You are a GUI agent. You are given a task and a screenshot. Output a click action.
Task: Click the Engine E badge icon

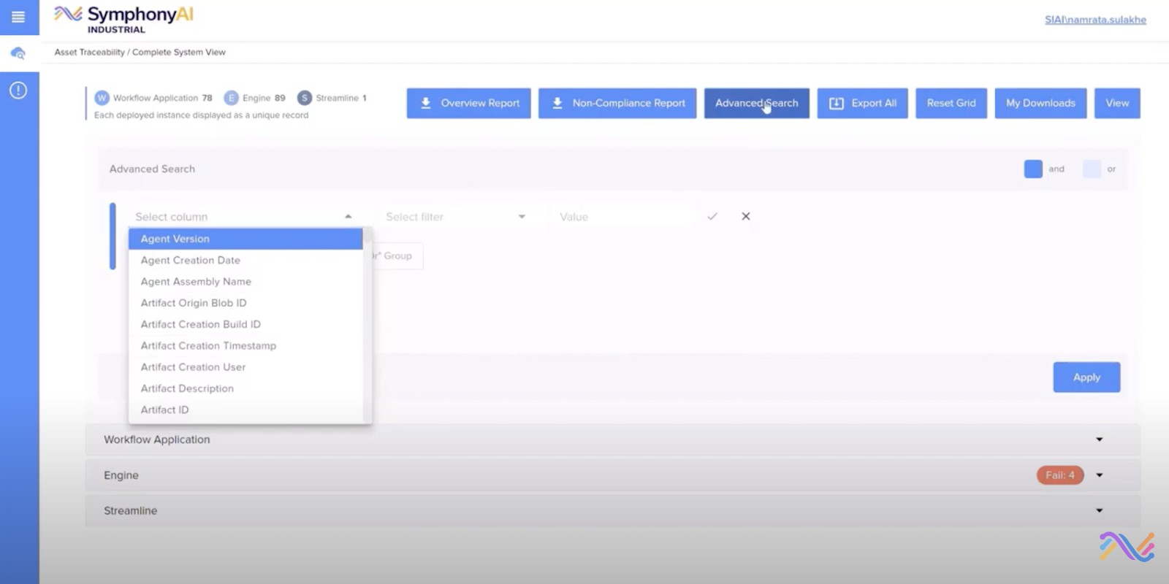231,98
